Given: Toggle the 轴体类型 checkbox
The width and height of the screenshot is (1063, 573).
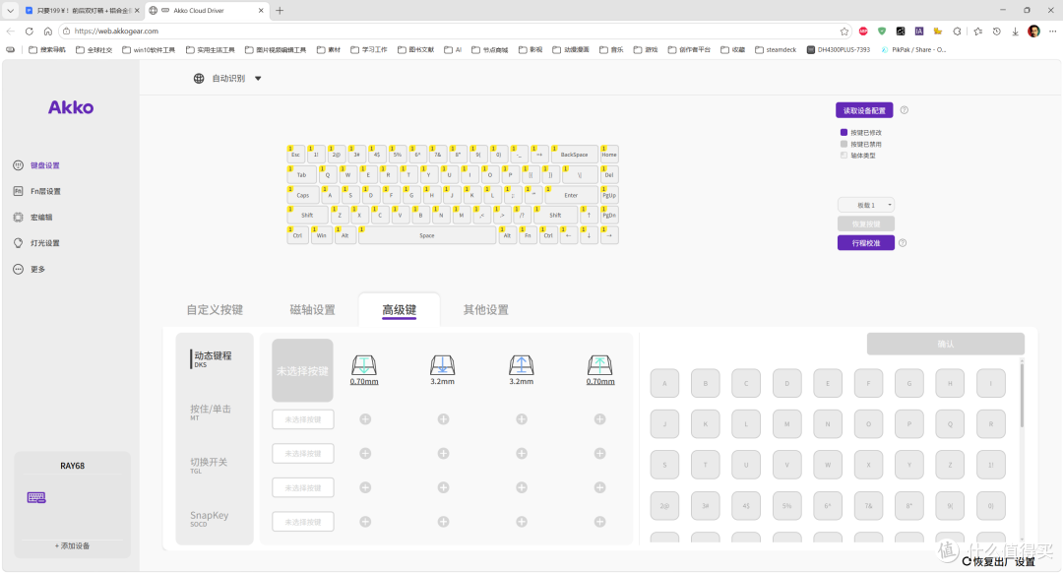Looking at the screenshot, I should [844, 156].
